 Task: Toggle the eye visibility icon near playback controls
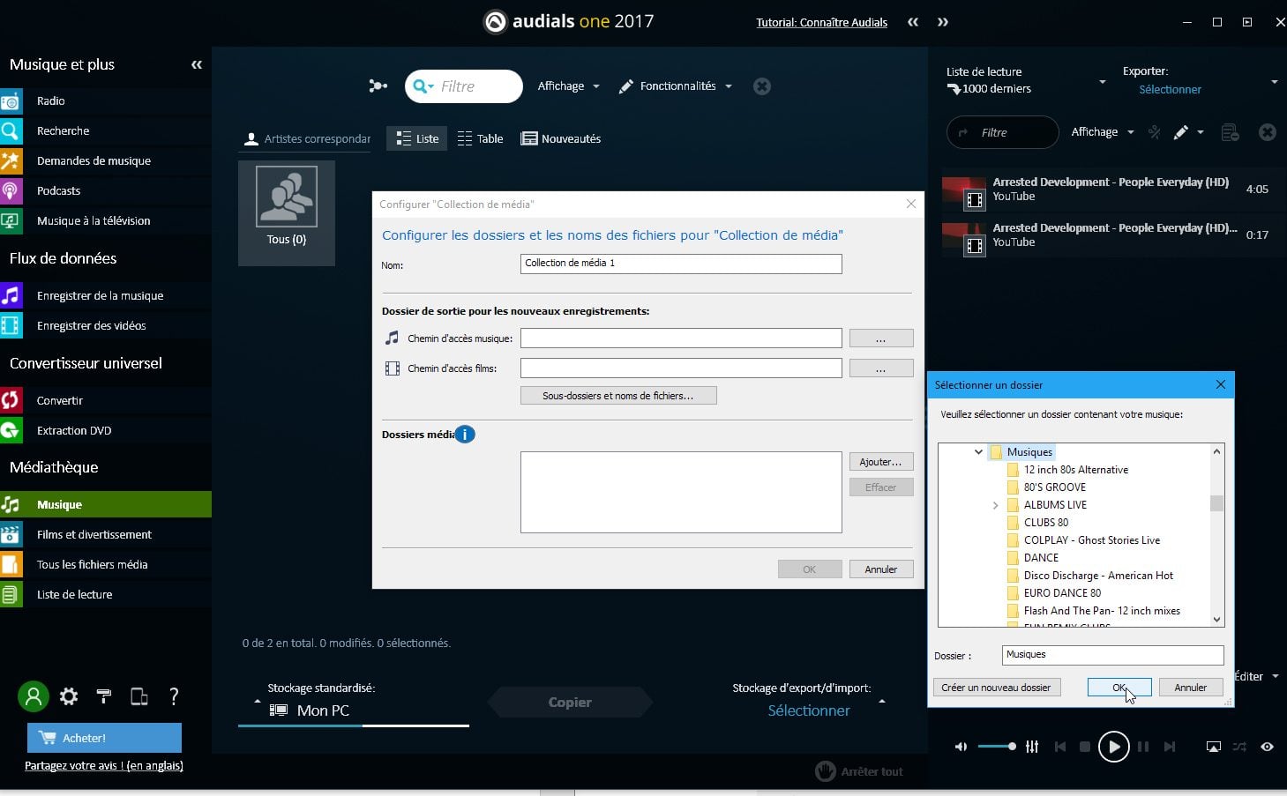[x=1267, y=747]
